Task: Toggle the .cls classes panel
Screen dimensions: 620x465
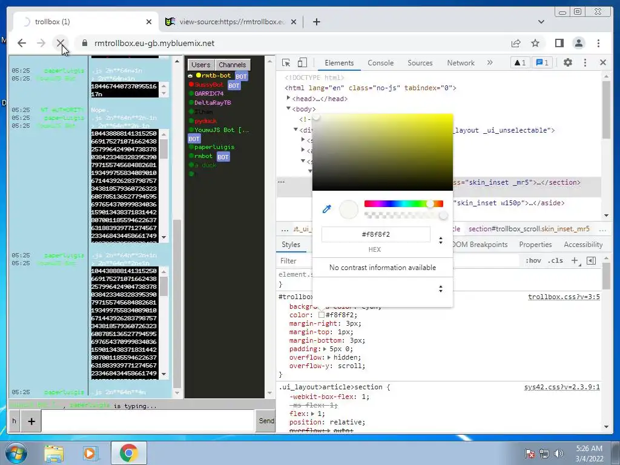Action: point(556,260)
